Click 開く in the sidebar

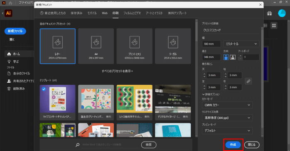12,39
